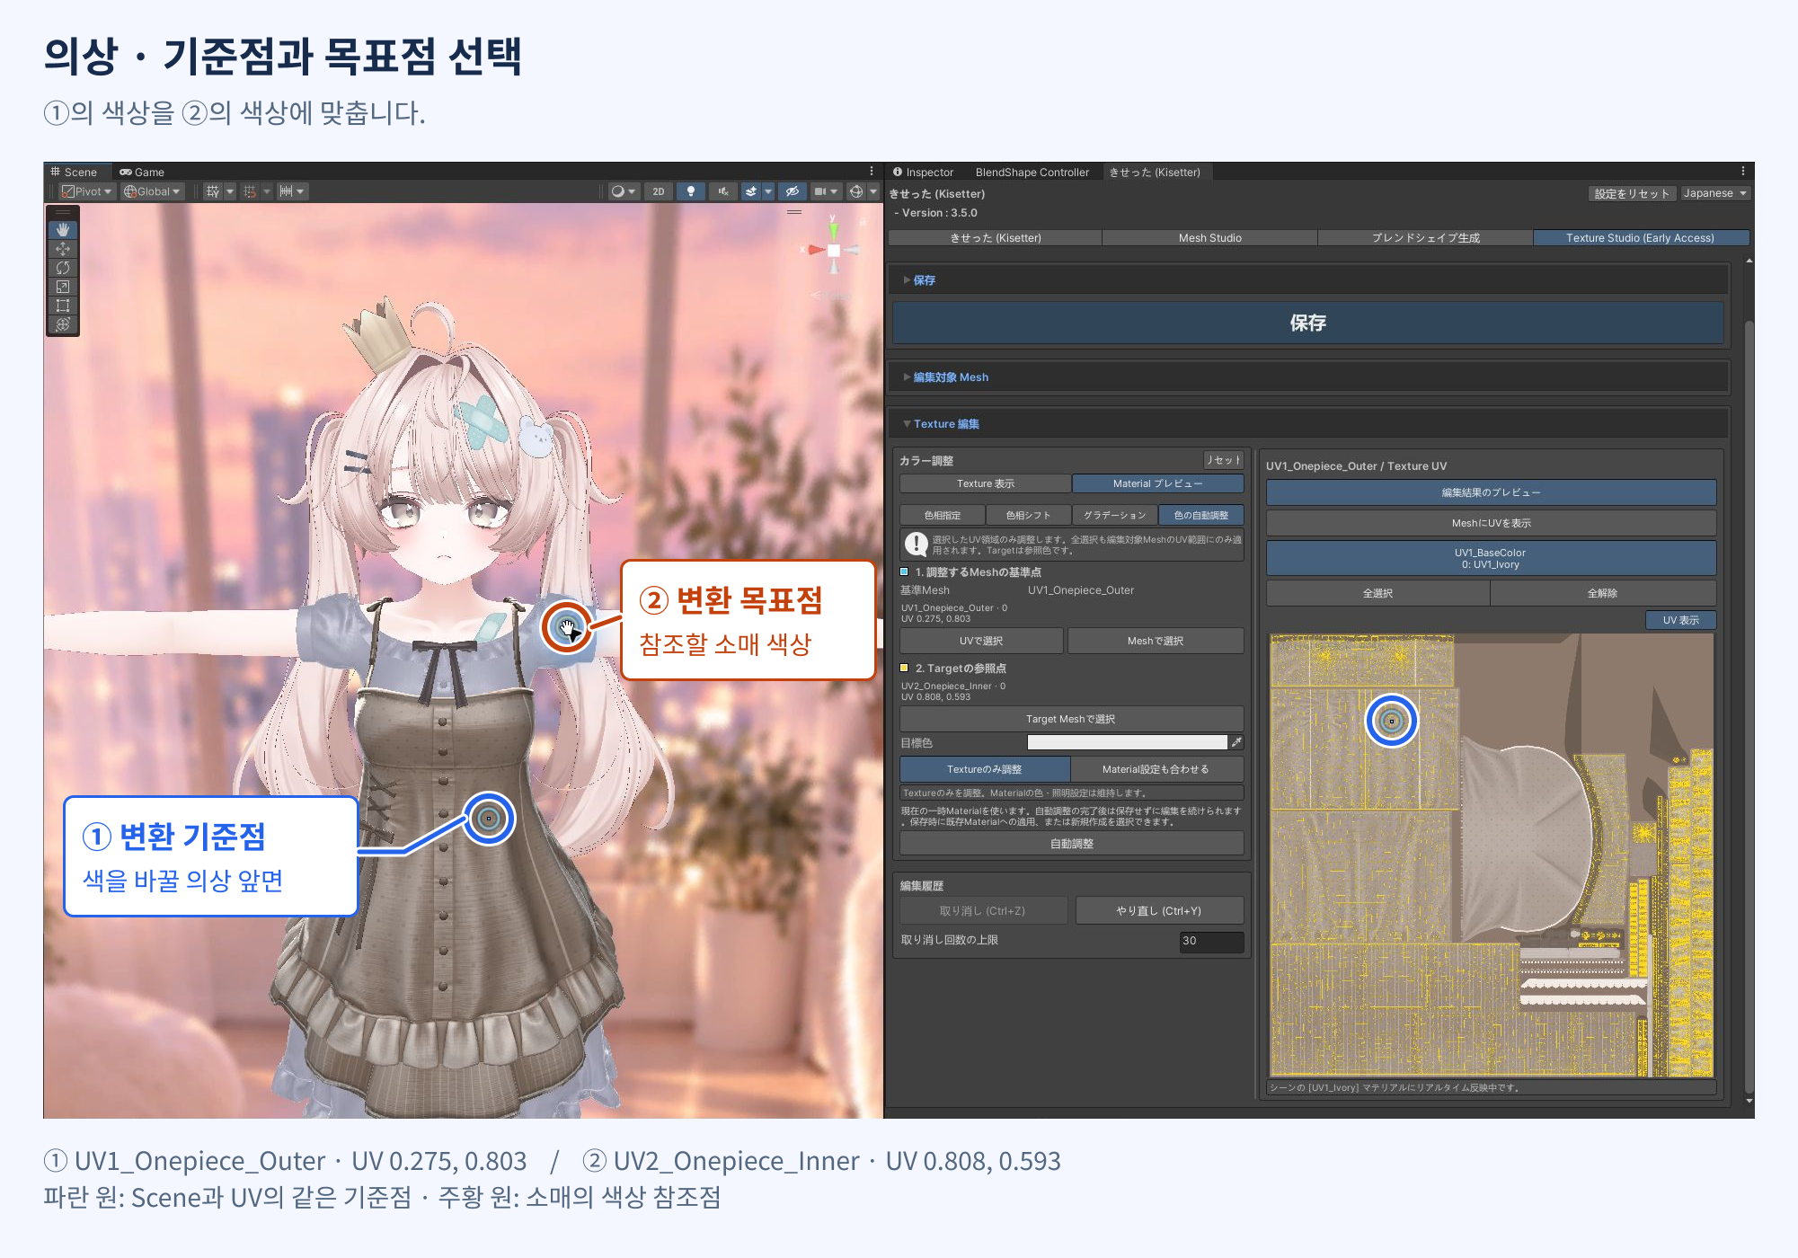
Task: Click the UV texture preview thumbnail
Action: [x=1492, y=855]
